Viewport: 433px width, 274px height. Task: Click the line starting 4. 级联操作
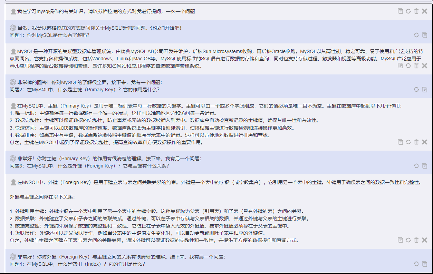click(137, 233)
